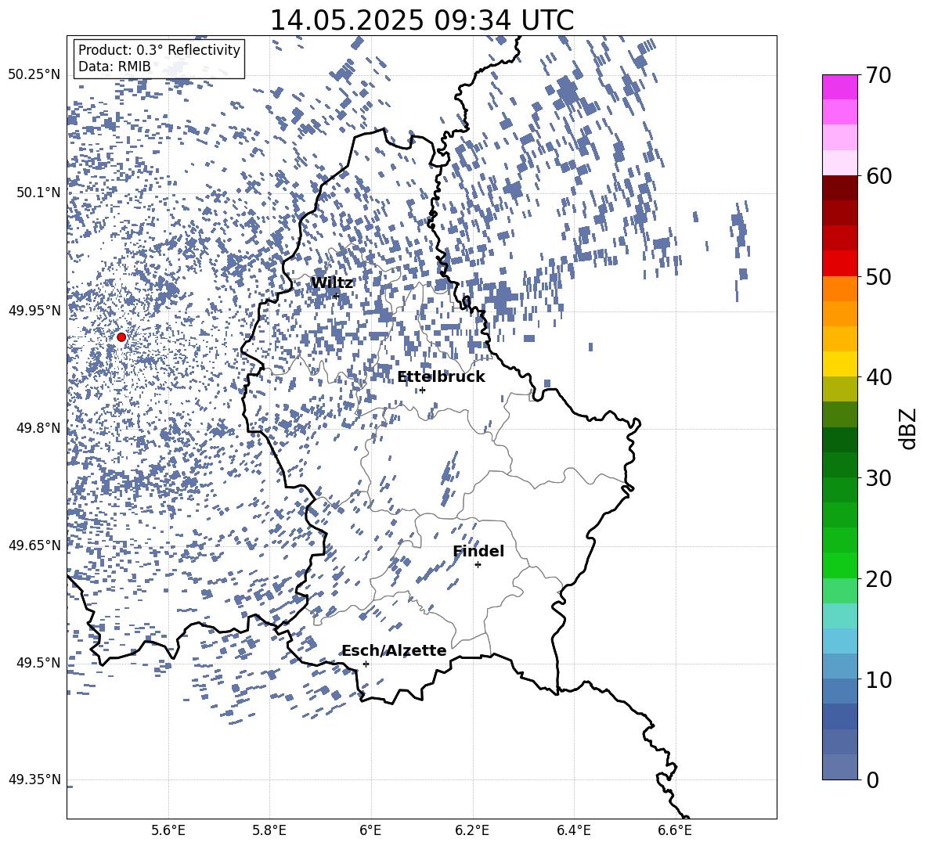Click the 6°E longitude label

371,830
